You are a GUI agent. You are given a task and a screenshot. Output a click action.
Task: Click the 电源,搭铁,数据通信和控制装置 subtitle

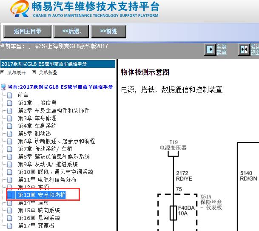[172, 90]
